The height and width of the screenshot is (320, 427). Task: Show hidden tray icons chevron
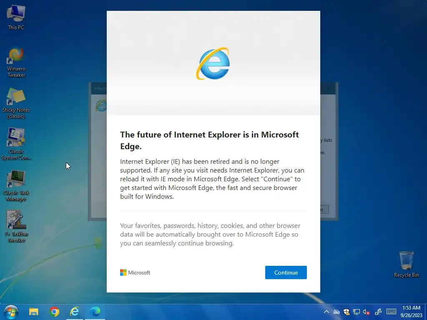click(326, 312)
